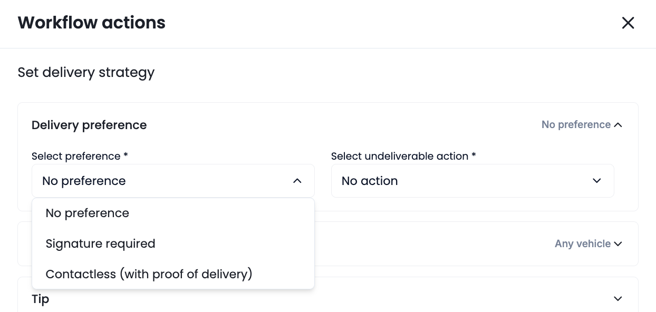Click the Select preference field label
Image resolution: width=656 pixels, height=312 pixels.
tap(80, 156)
